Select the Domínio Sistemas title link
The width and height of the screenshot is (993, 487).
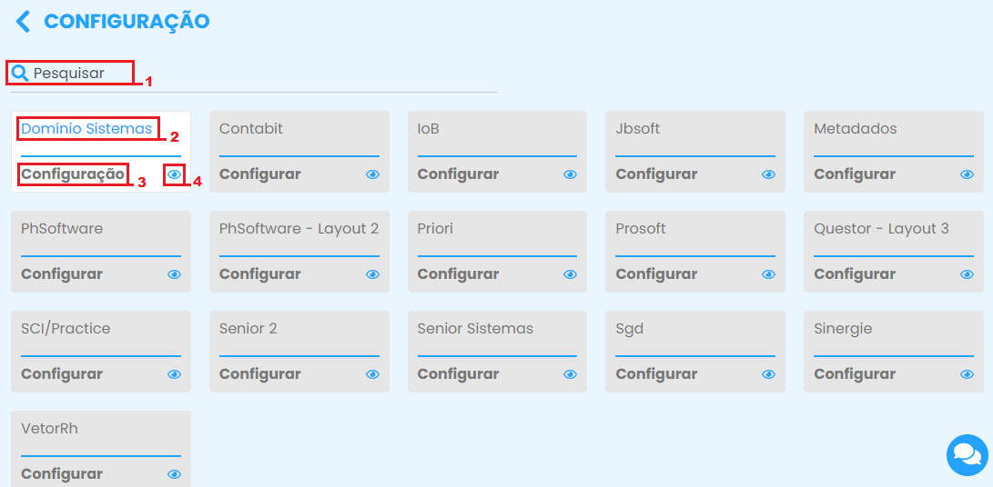(x=86, y=129)
